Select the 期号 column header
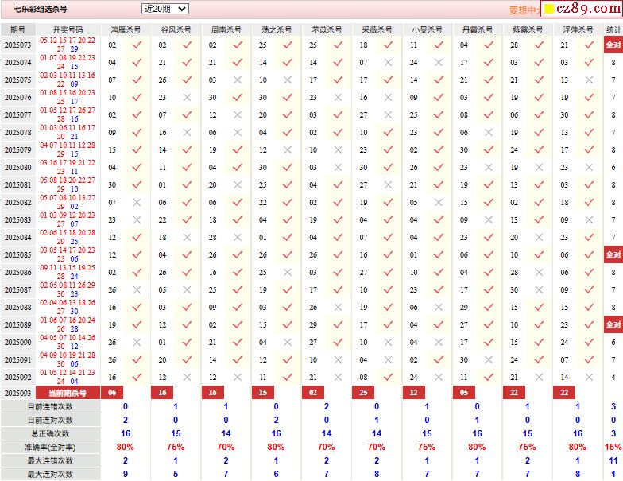623x481 pixels. pyautogui.click(x=17, y=30)
